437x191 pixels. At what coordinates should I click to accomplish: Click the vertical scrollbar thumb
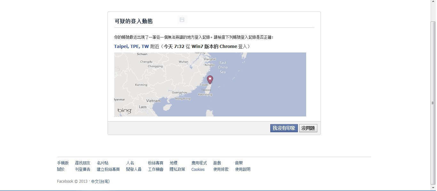(x=433, y=103)
